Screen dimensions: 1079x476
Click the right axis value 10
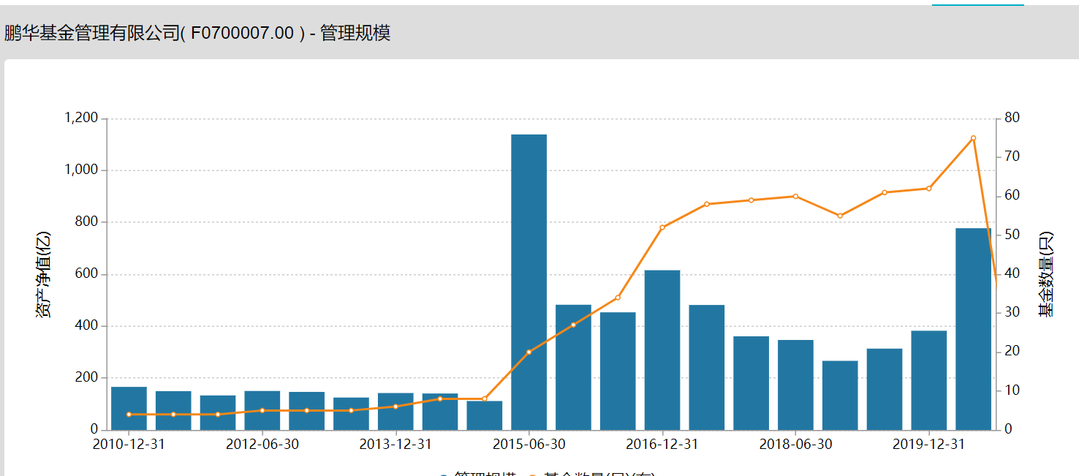coord(1012,390)
